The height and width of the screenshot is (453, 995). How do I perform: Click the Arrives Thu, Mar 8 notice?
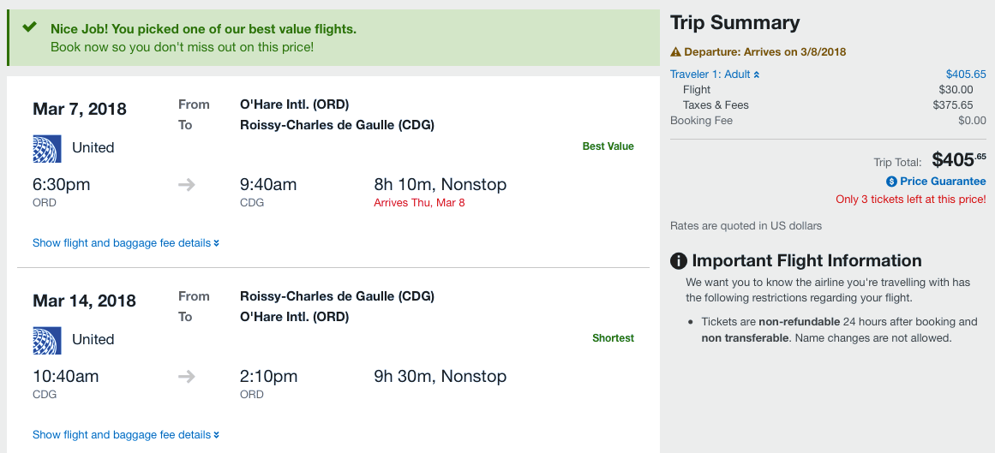419,203
